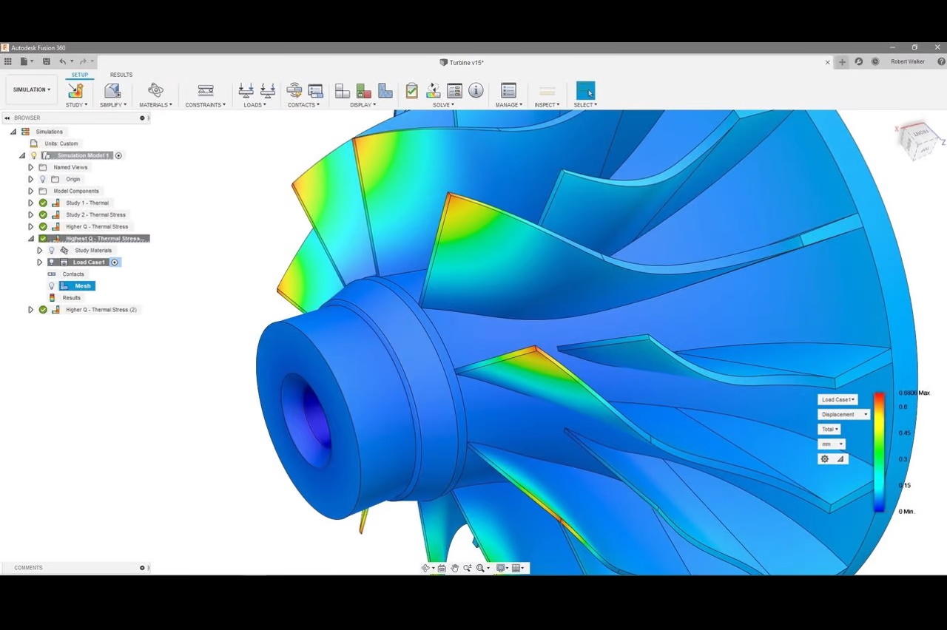Open the Displacement result type dropdown
Viewport: 947px width, 630px height.
tap(843, 415)
